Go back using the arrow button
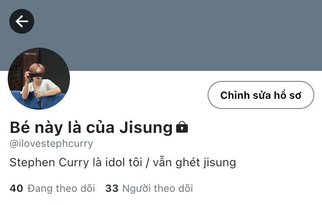Viewport: 322px width, 205px height. click(22, 21)
